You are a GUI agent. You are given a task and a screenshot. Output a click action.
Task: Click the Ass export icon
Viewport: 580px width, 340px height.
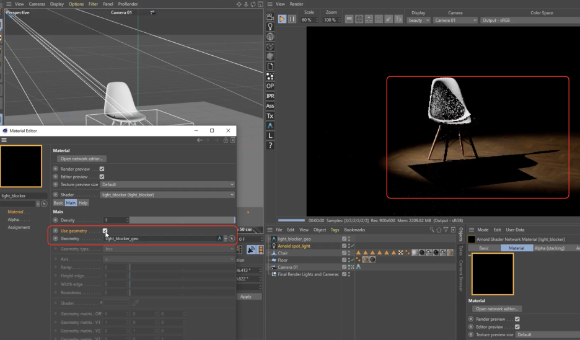[x=270, y=105]
